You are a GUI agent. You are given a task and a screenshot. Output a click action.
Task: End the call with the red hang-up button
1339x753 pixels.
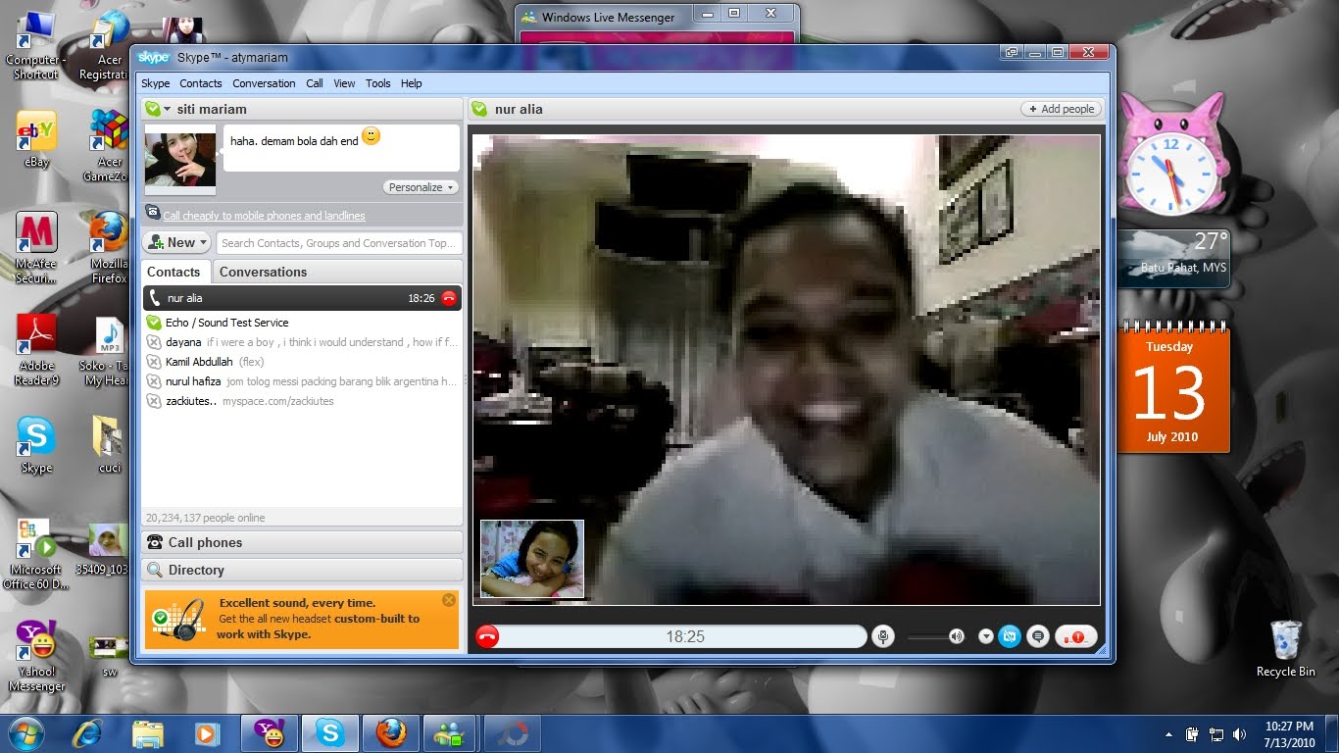pyautogui.click(x=487, y=636)
